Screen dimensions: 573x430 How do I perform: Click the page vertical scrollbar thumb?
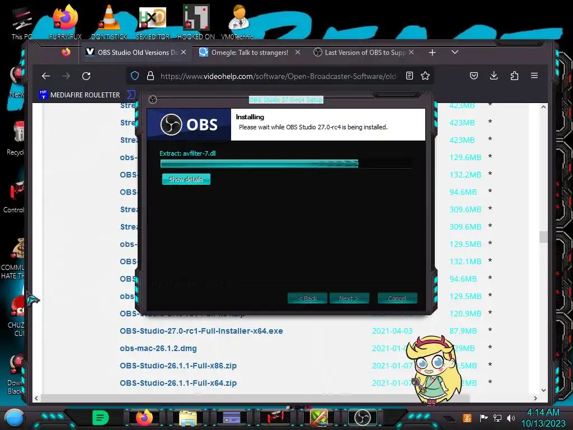(543, 237)
